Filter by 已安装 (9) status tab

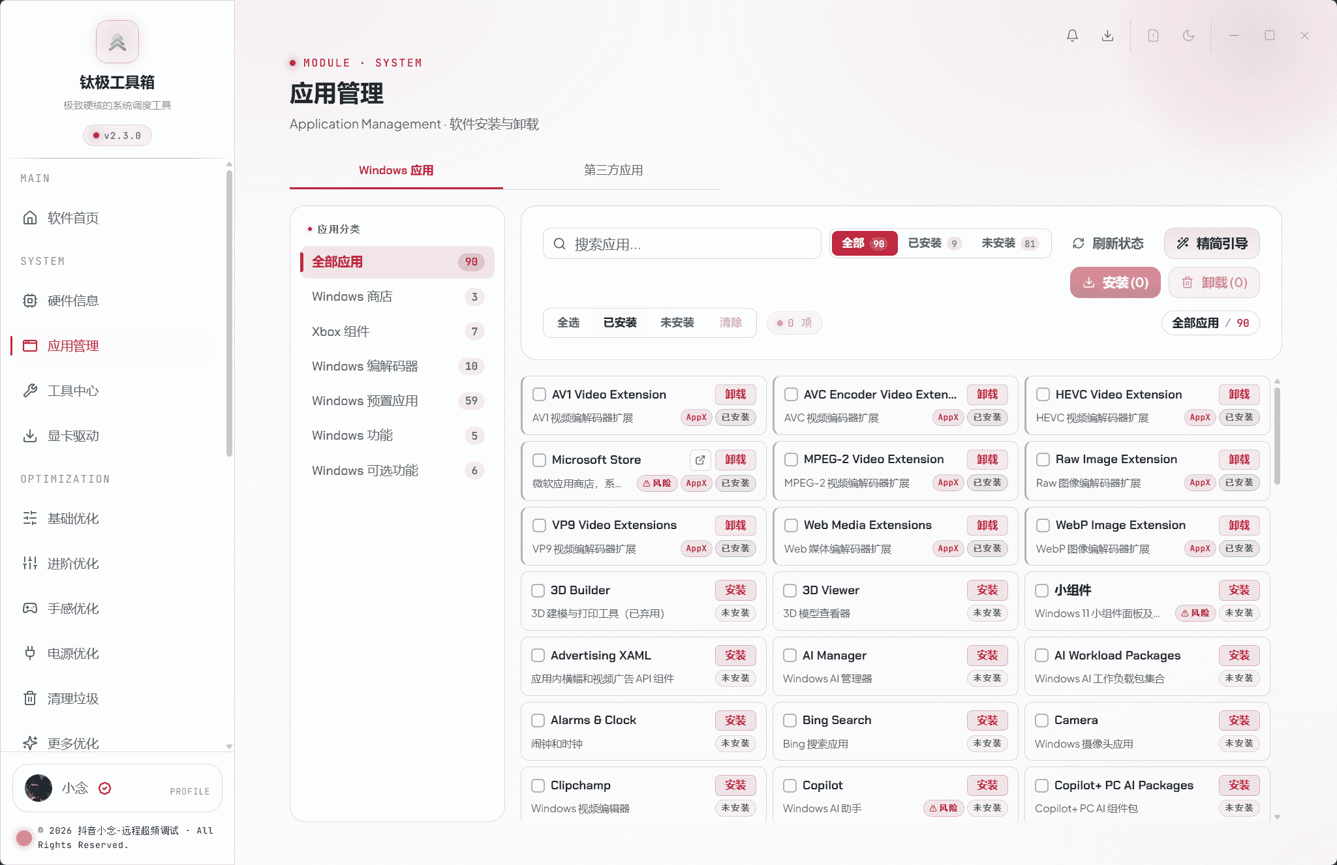[934, 243]
